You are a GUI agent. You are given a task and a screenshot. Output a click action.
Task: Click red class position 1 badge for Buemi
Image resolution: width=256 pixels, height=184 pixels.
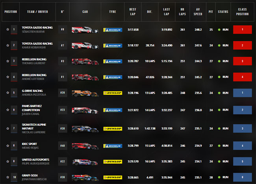click(x=243, y=29)
